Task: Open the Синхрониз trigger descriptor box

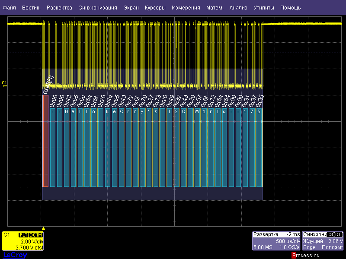Action: point(323,241)
